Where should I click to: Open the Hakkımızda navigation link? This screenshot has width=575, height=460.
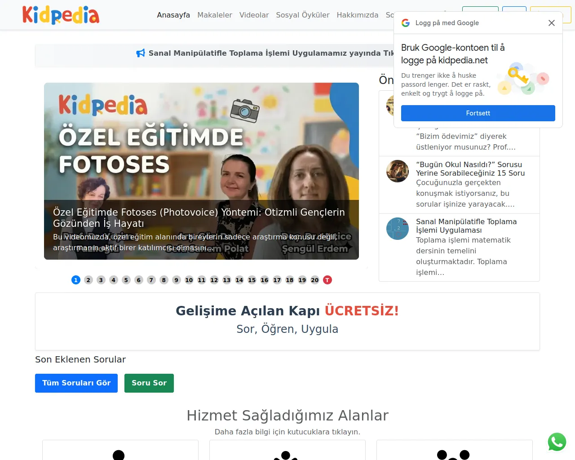click(358, 15)
